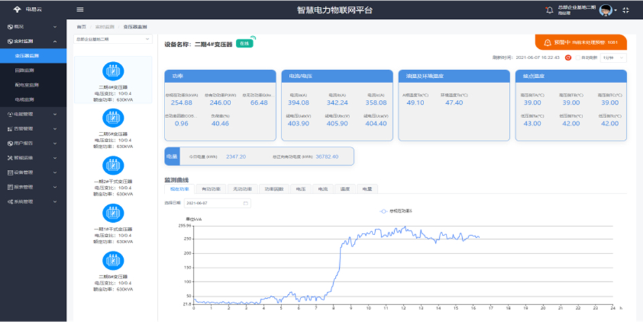
Task: Click the orange 预警中 alert button
Action: pos(580,42)
